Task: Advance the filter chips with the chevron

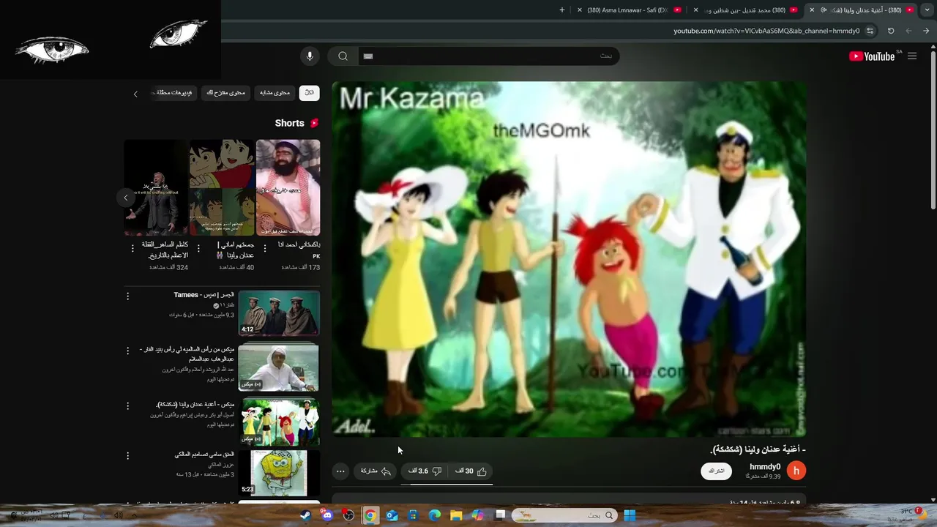Action: pos(135,94)
